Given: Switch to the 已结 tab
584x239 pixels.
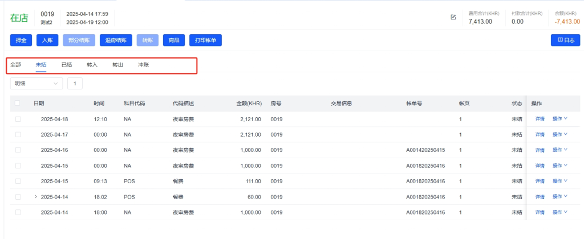Looking at the screenshot, I should pyautogui.click(x=67, y=65).
